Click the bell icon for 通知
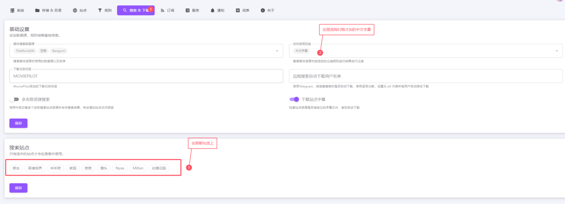The width and height of the screenshot is (565, 204). [x=213, y=10]
